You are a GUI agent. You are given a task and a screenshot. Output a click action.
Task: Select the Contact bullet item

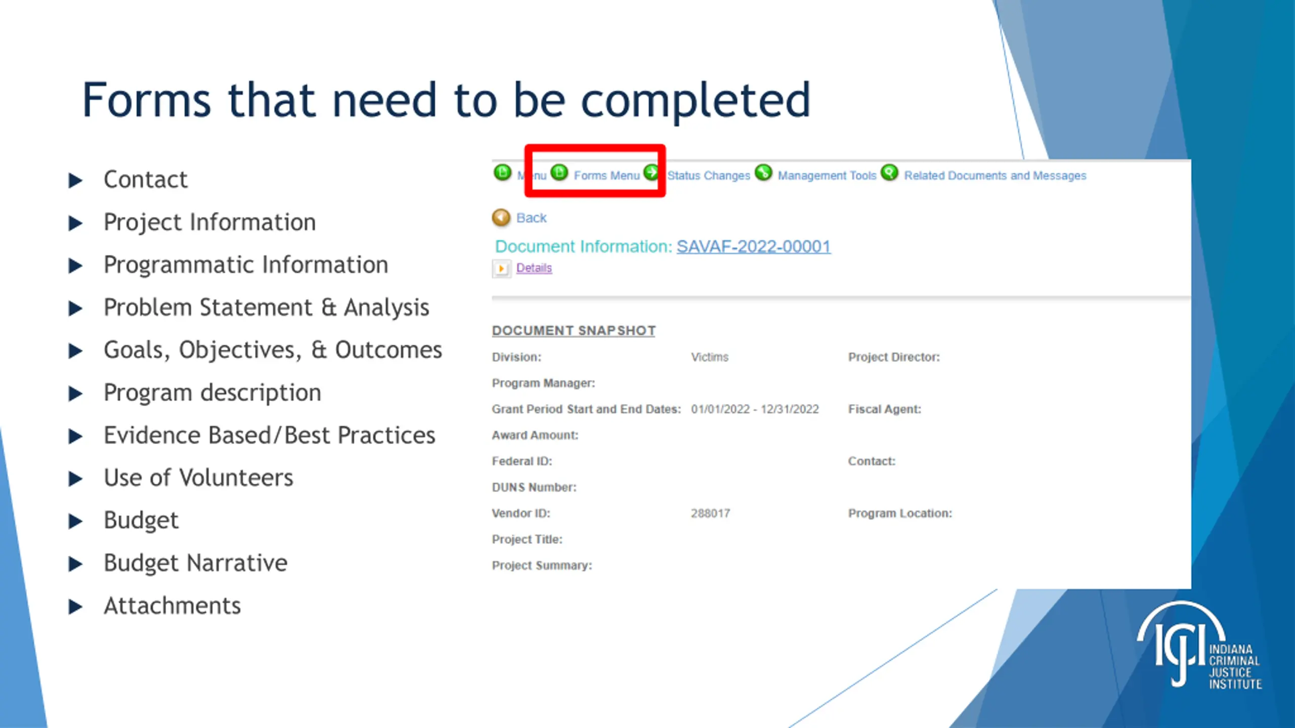(x=145, y=179)
